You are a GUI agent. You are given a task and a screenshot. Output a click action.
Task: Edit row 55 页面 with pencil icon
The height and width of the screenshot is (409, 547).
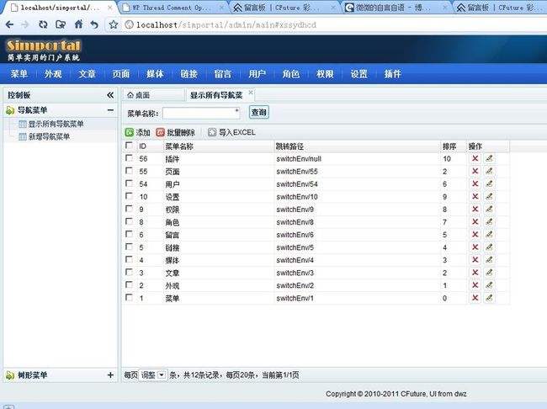(x=489, y=171)
